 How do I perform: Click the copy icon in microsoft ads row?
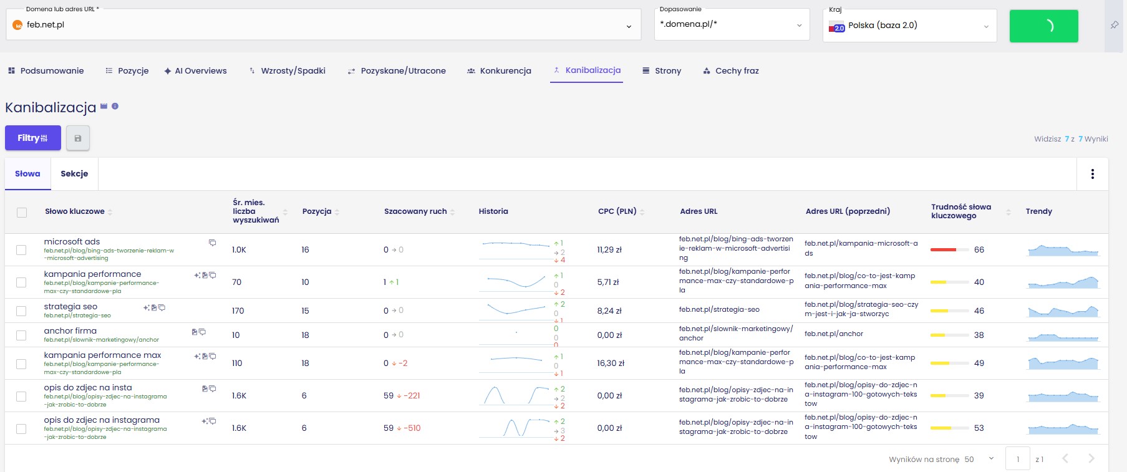212,243
